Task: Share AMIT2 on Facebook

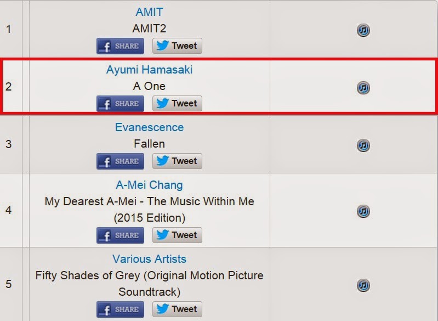Action: coord(121,46)
